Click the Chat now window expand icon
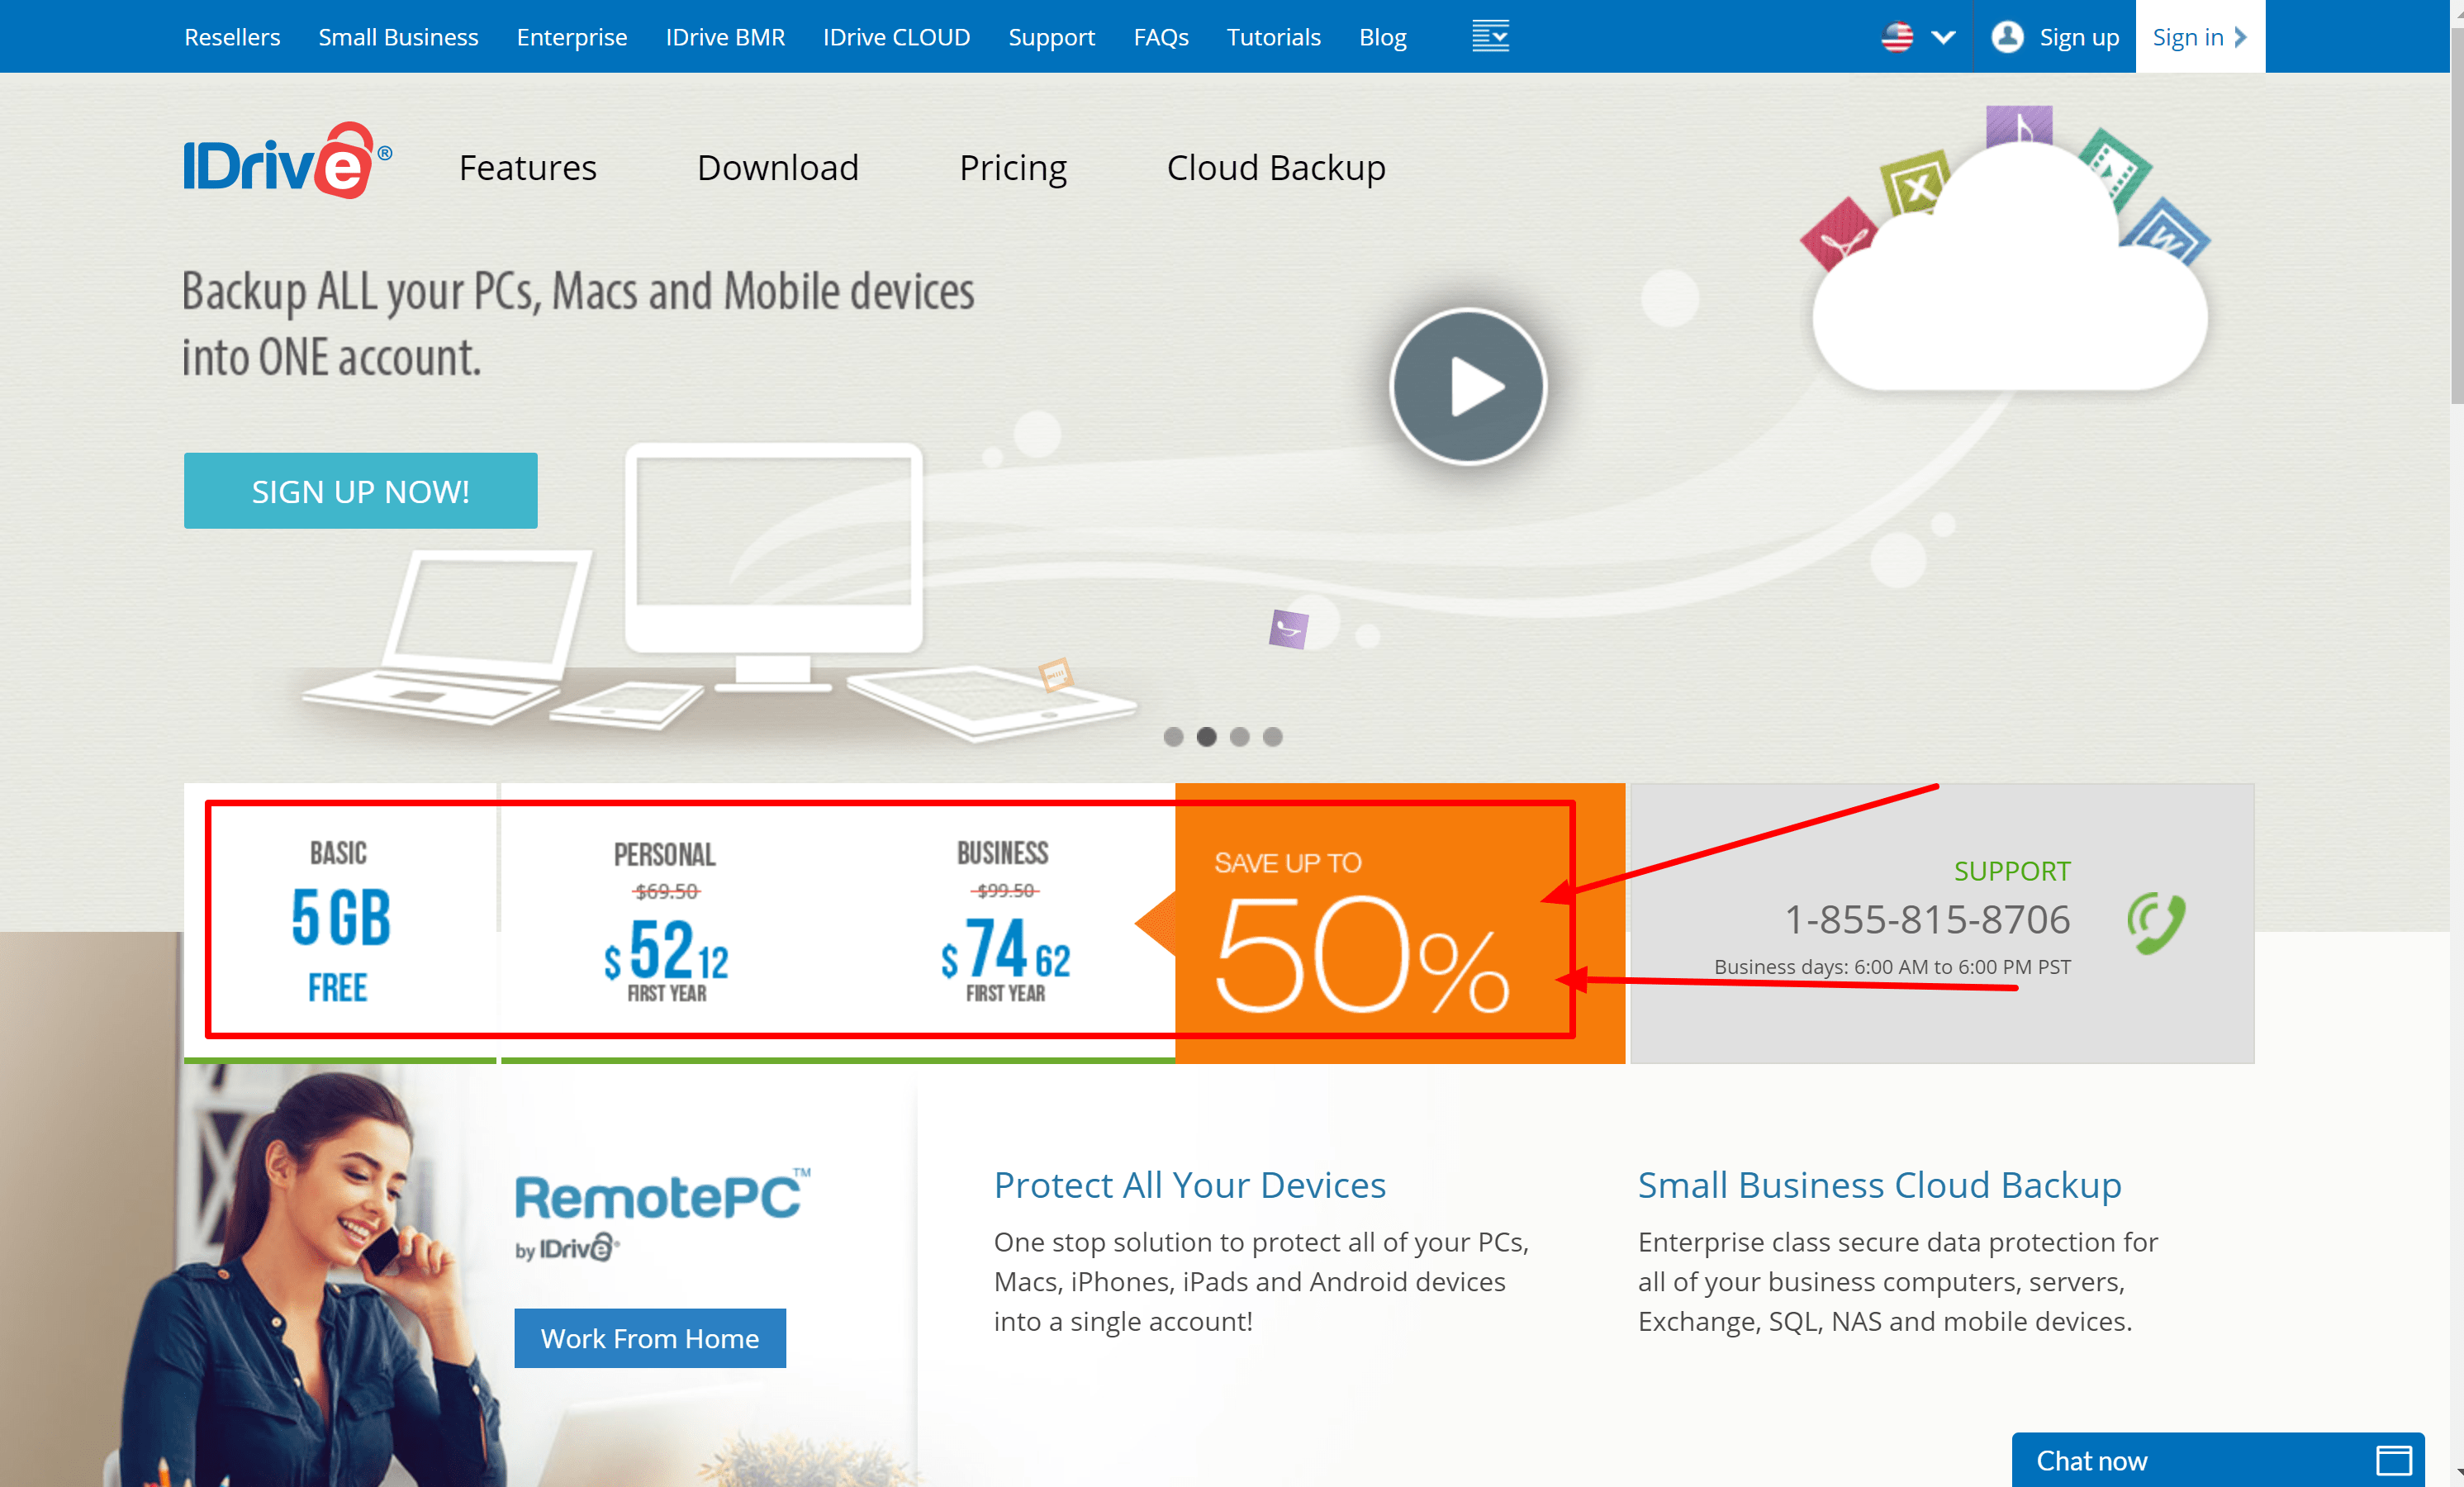Viewport: 2464px width, 1487px height. [x=2393, y=1460]
